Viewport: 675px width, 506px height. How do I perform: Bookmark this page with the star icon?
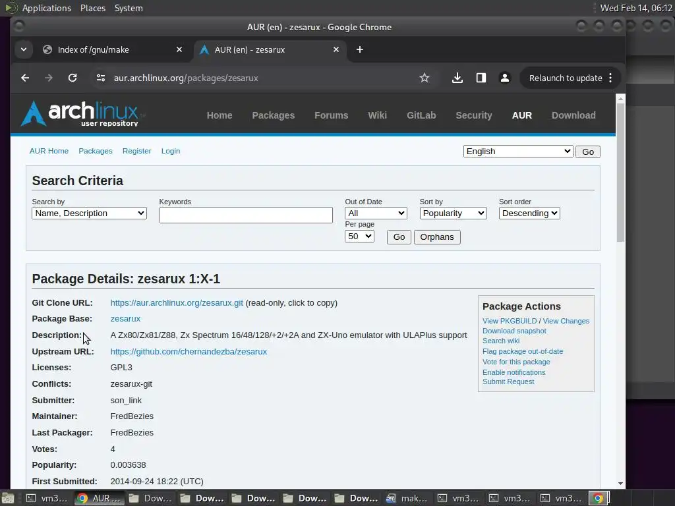[425, 78]
